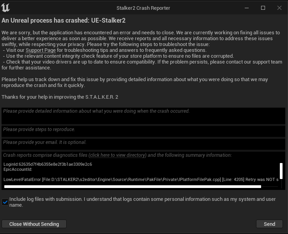Click the Unreal Engine logo icon
288x234 pixels.
pos(6,7)
